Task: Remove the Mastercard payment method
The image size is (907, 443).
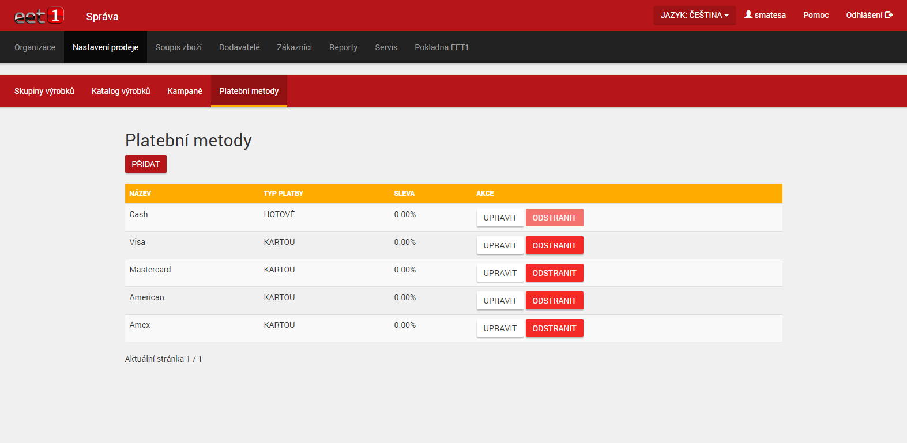Action: pos(555,273)
